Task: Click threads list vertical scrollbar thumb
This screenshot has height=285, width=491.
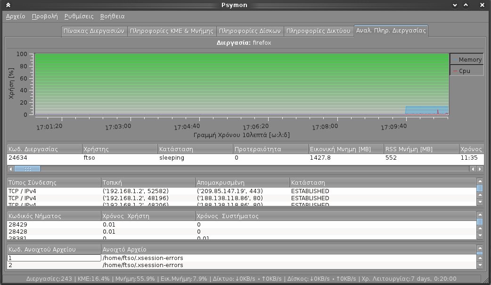Action: 480,222
